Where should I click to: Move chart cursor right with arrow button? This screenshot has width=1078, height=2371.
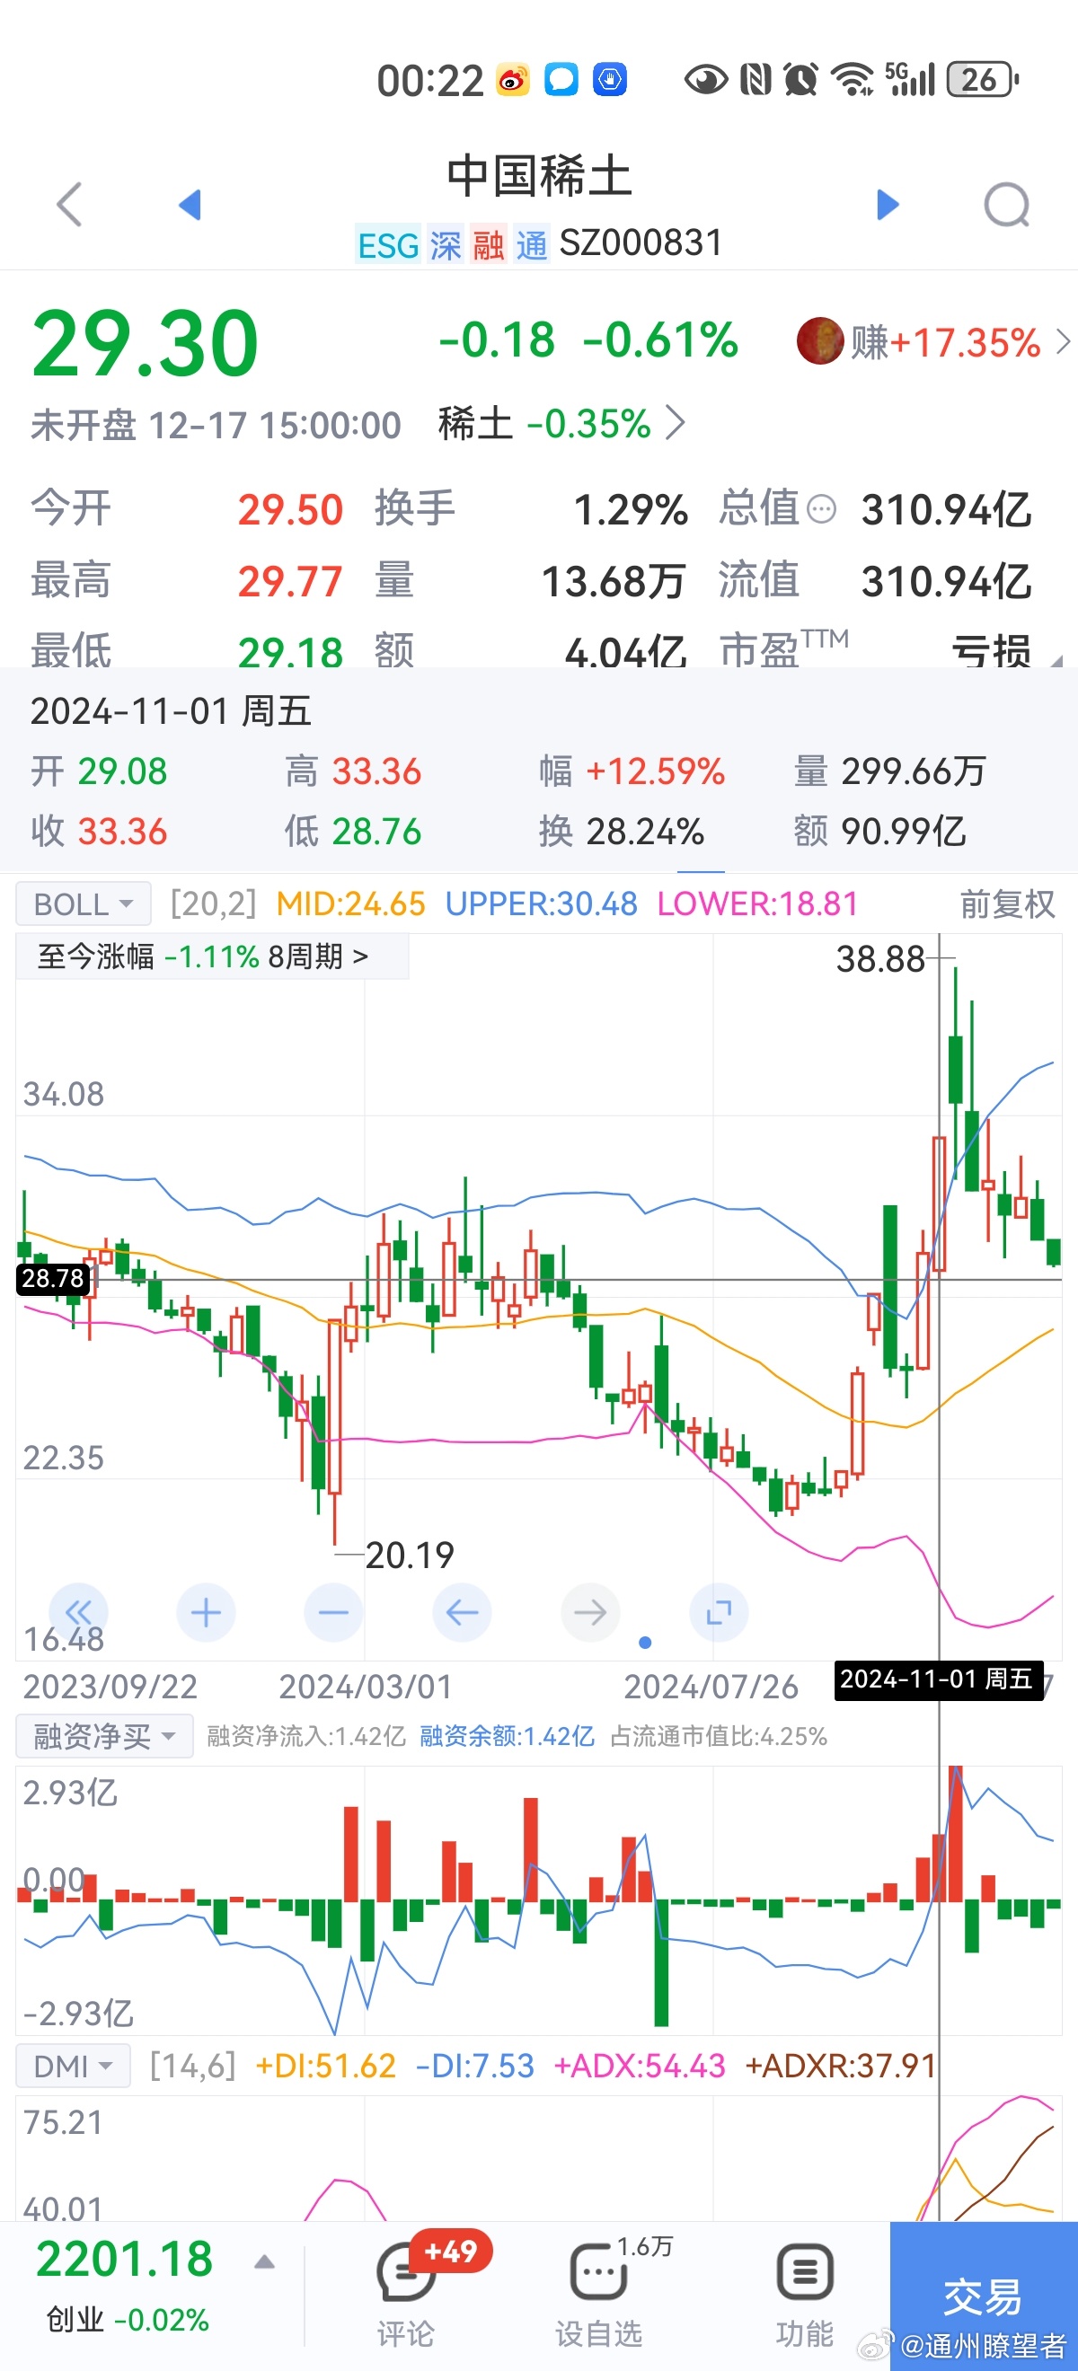click(590, 1612)
